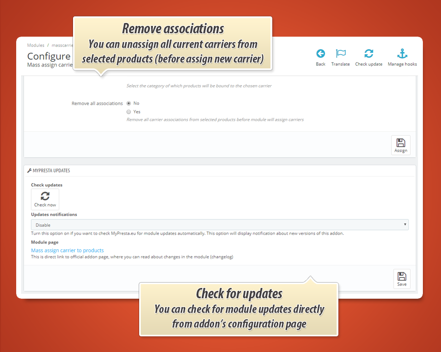Click the MYPRESTA UPDATES panel heading
The height and width of the screenshot is (352, 441).
[51, 171]
